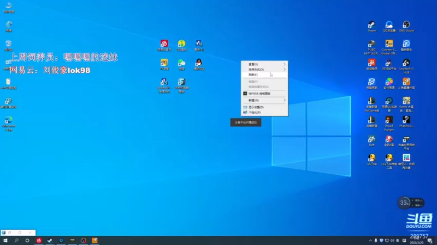Click the 斗鱼平台开播成功 notification
The height and width of the screenshot is (245, 437).
[246, 122]
